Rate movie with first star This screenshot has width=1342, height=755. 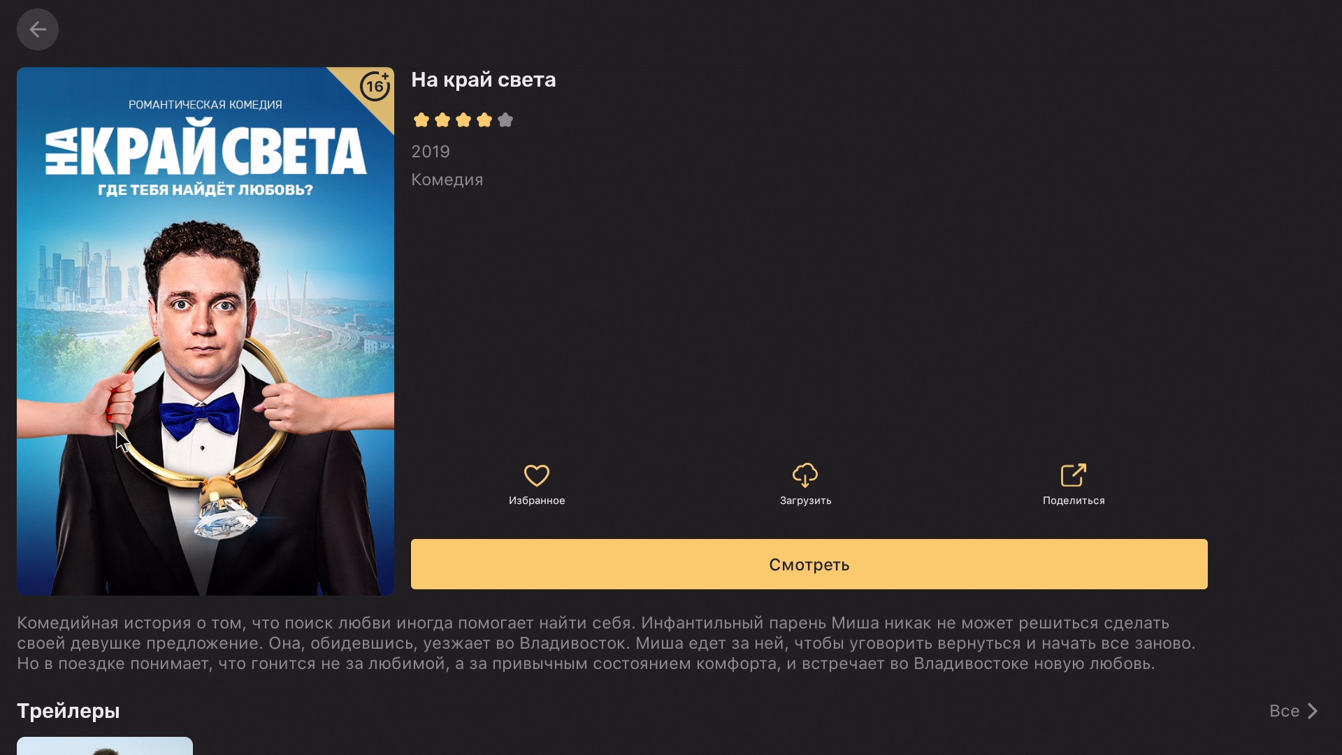[421, 120]
